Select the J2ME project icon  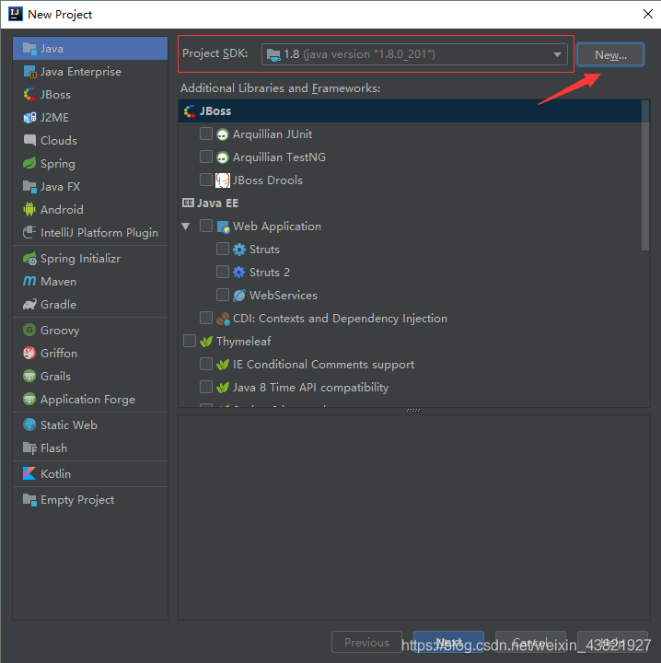[29, 118]
